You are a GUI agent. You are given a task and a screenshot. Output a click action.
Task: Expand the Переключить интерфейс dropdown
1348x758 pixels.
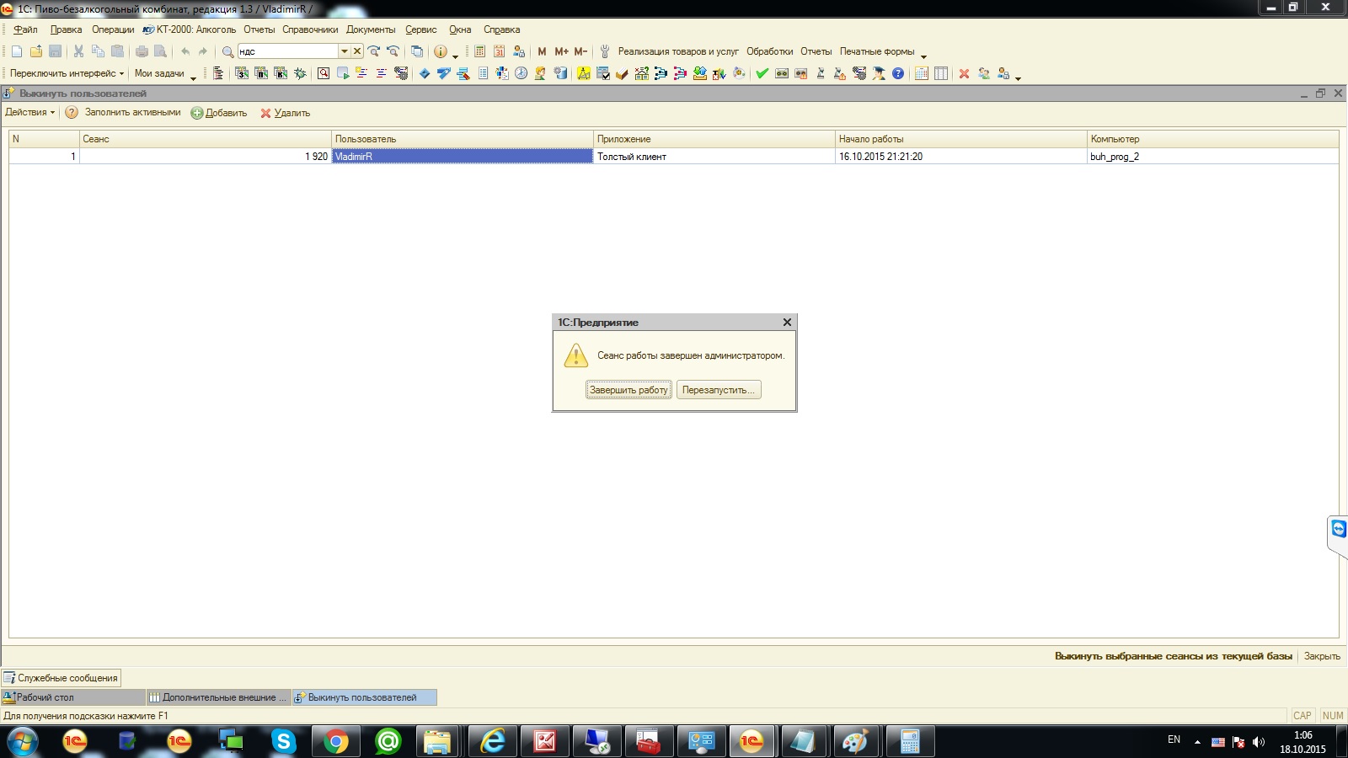[67, 73]
